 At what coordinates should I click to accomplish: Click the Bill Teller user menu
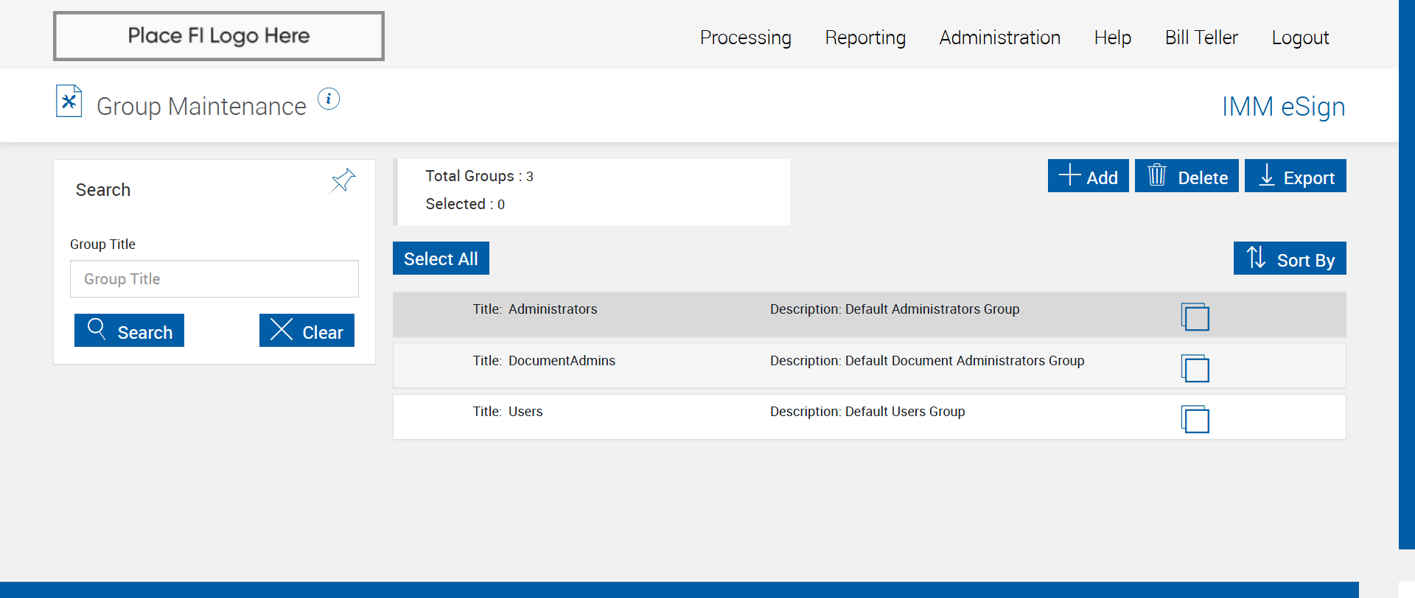(1201, 38)
